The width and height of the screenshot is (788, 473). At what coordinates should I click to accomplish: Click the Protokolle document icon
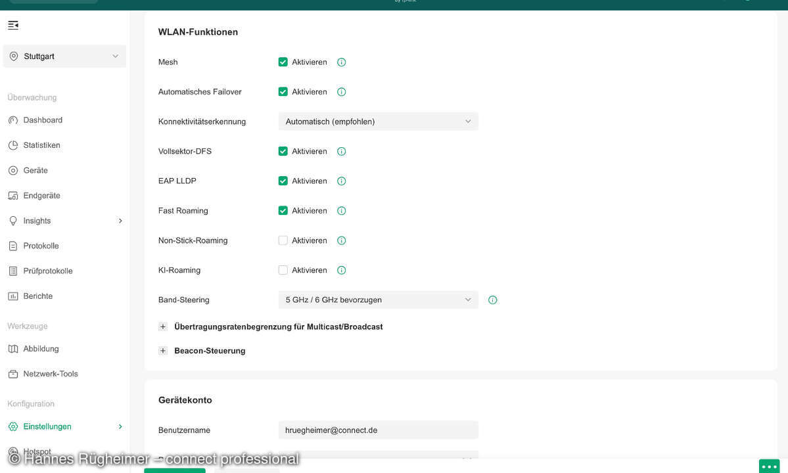(x=13, y=246)
